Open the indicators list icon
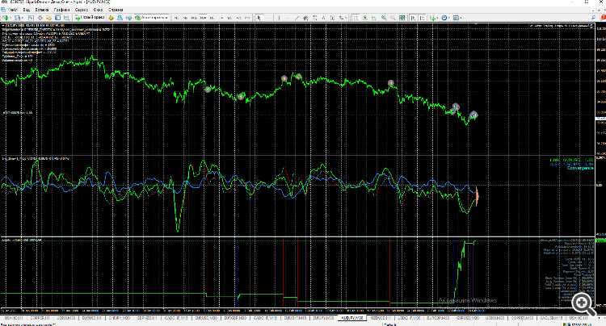The height and width of the screenshot is (326, 606). (432, 18)
